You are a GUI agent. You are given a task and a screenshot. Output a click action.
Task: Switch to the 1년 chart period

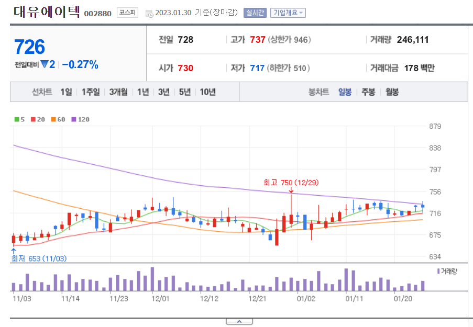143,92
